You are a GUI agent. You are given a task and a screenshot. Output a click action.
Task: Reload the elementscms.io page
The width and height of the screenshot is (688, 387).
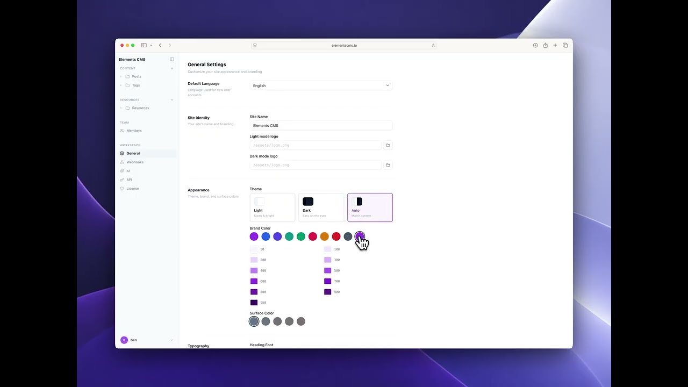433,45
